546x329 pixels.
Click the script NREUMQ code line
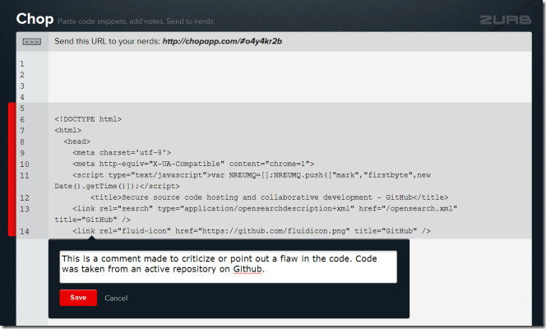[x=252, y=174]
